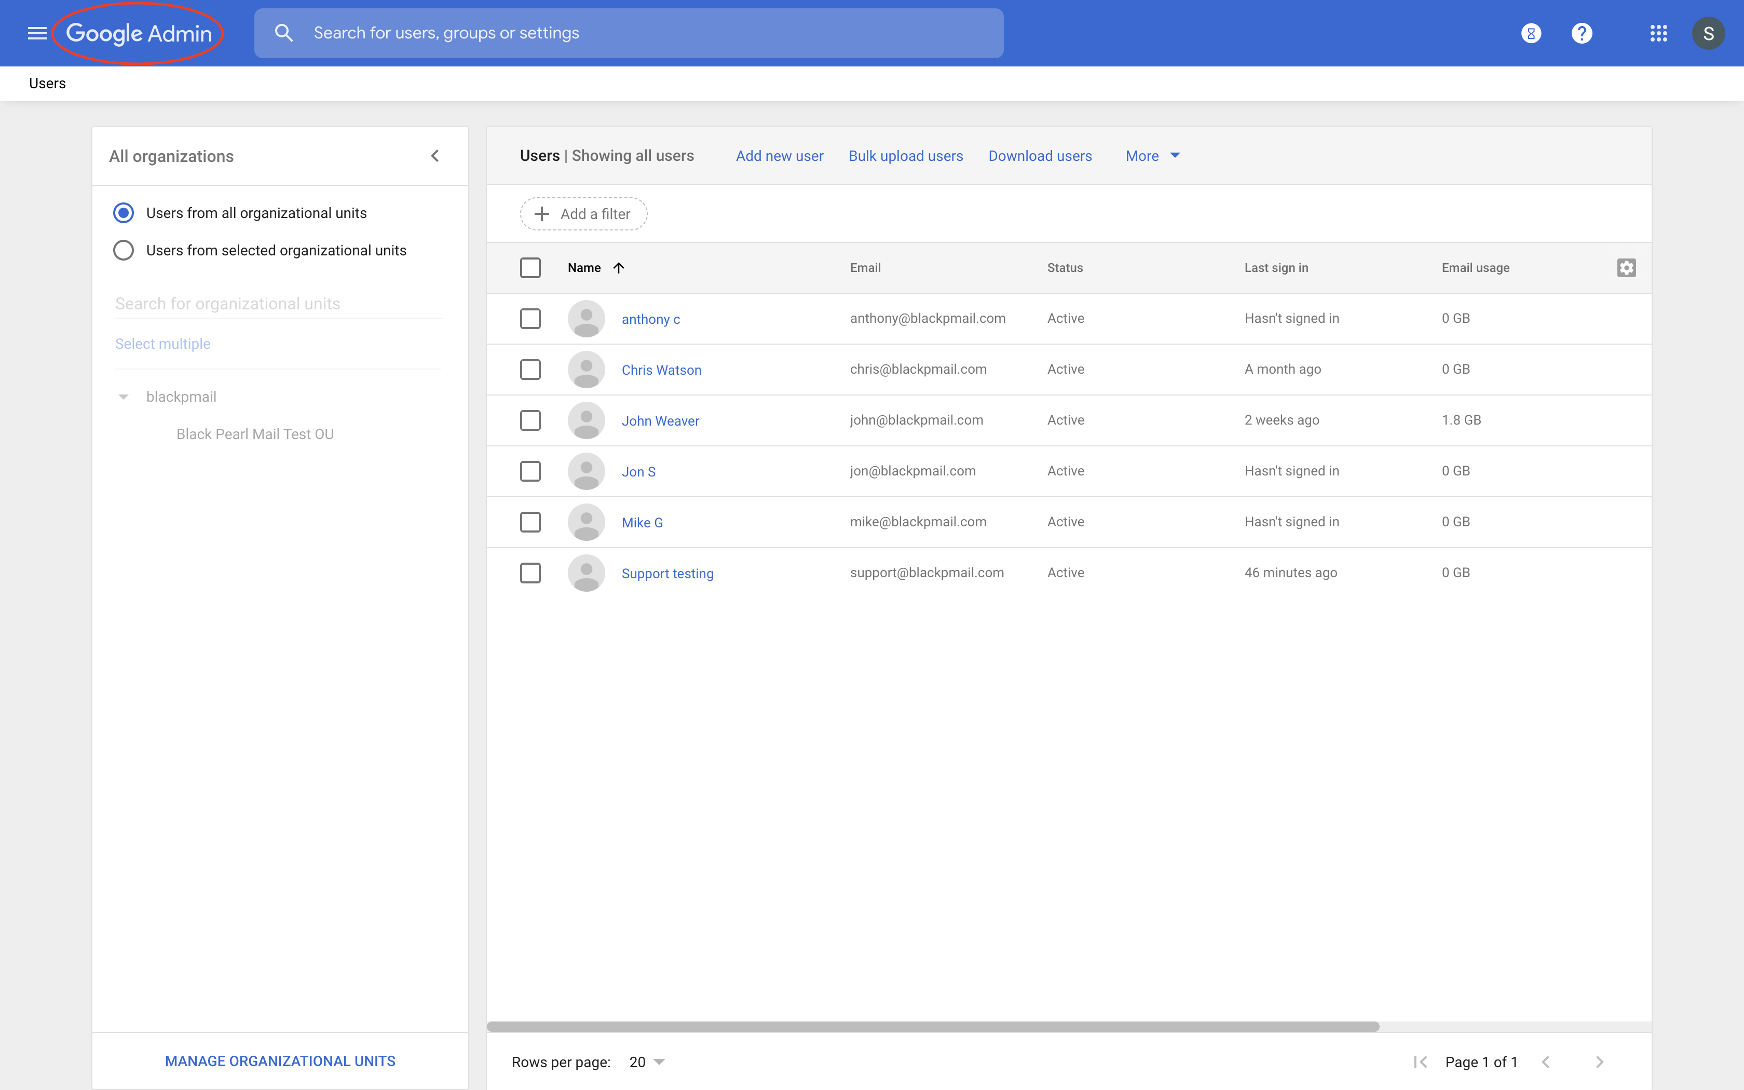Open the Google apps grid

pyautogui.click(x=1658, y=33)
